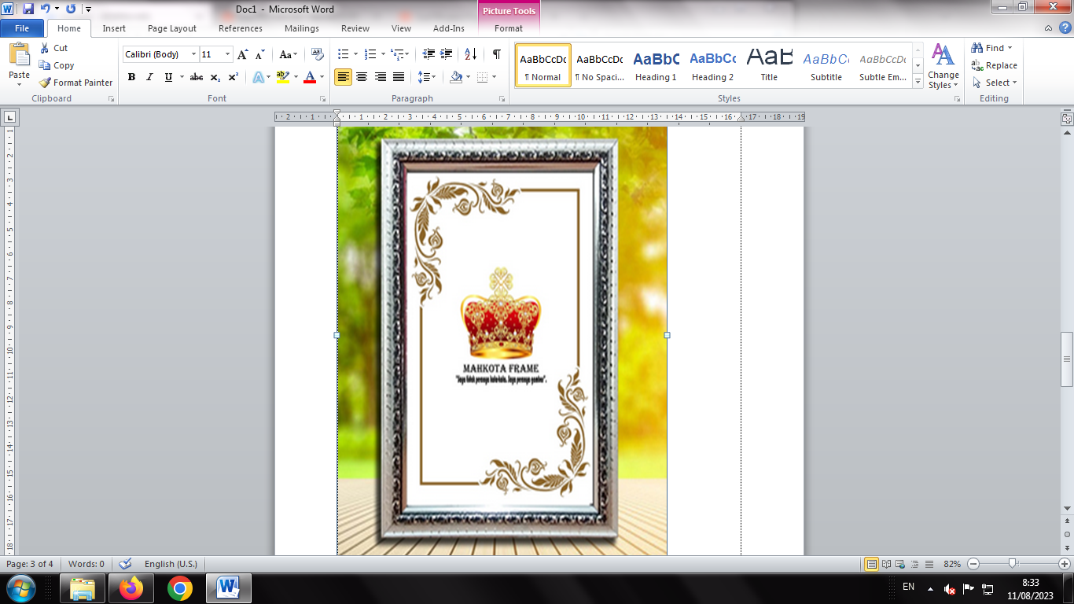Justify the paragraph text
This screenshot has width=1074, height=604.
click(x=399, y=77)
